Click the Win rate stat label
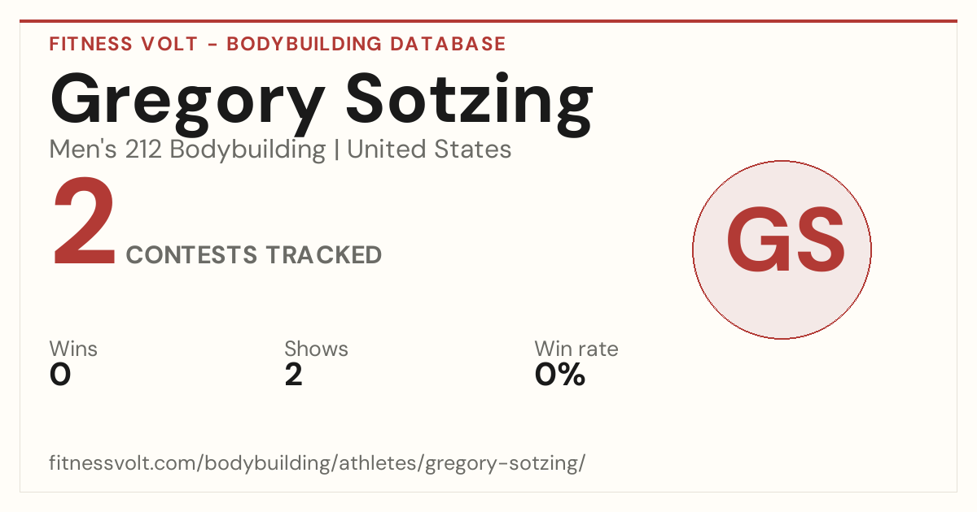977x512 pixels. (x=576, y=349)
